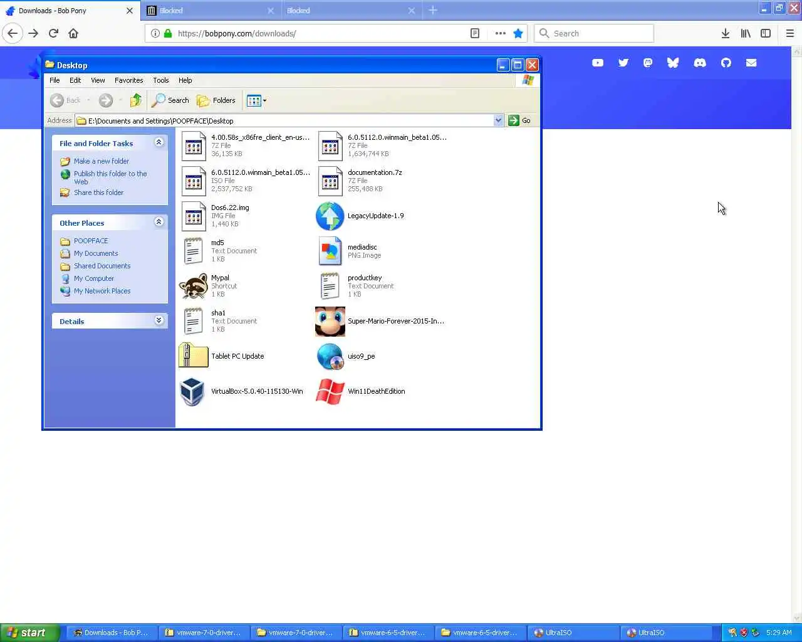Select the VirtualBox-5.0.40 installer cube icon
The image size is (802, 642).
pos(192,391)
